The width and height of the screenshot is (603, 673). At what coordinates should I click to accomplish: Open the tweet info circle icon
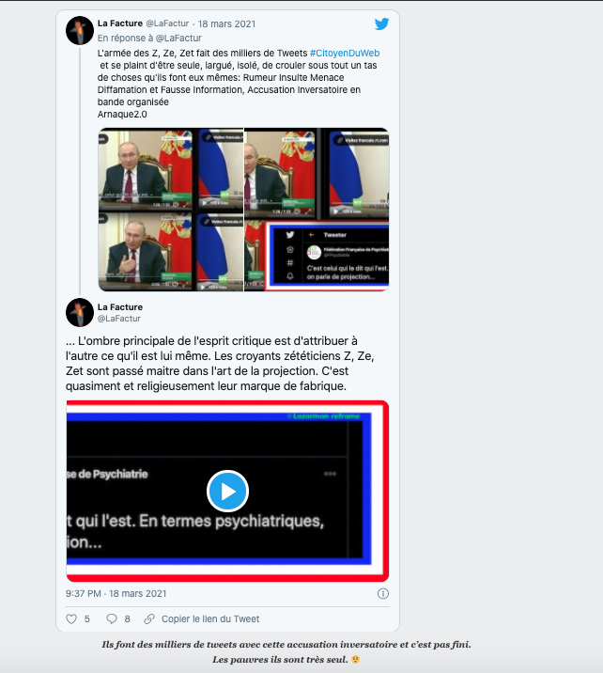tap(382, 594)
